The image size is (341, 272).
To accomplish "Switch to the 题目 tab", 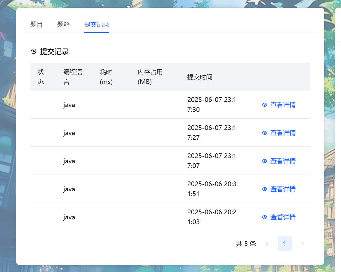I will click(x=36, y=25).
